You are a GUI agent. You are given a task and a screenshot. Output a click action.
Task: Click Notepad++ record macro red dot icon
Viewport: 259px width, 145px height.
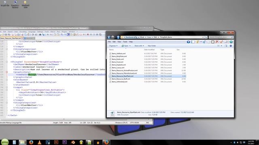pyautogui.click(x=88, y=35)
